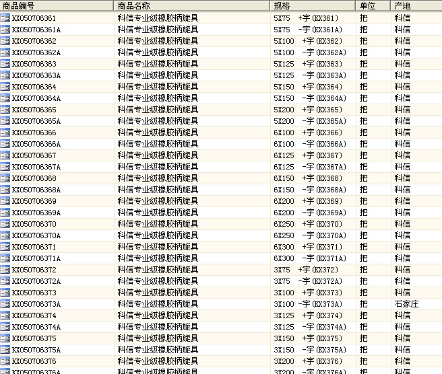Click spec cell 3X100 -字 (KX373A)

308,304
